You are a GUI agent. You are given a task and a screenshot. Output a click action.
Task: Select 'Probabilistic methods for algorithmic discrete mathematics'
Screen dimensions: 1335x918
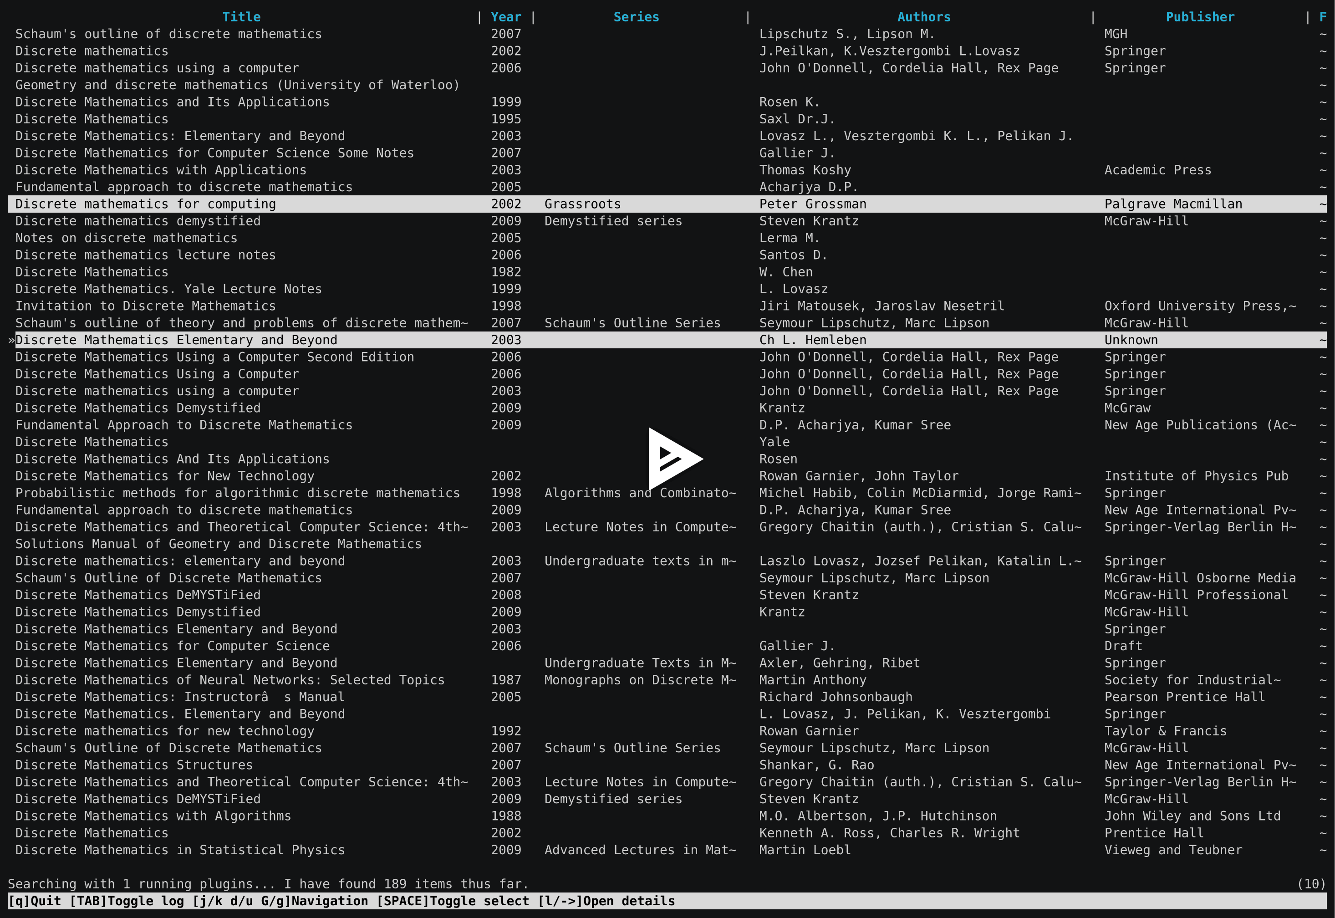pos(237,493)
